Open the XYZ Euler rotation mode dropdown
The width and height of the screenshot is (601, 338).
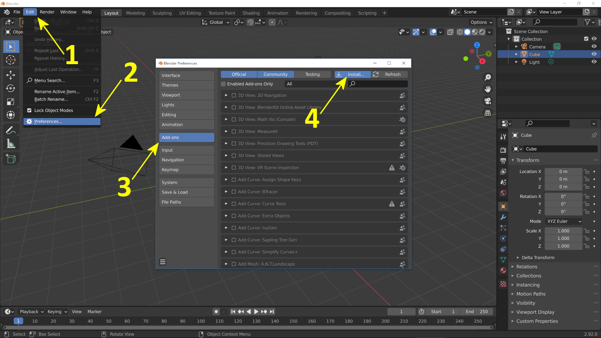click(x=563, y=221)
